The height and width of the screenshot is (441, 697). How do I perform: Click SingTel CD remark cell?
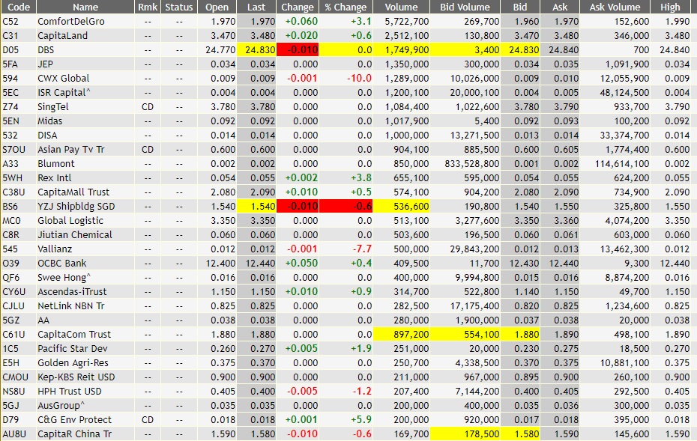point(148,106)
